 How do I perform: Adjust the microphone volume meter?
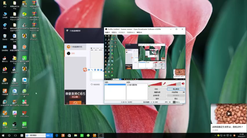click(x=155, y=84)
